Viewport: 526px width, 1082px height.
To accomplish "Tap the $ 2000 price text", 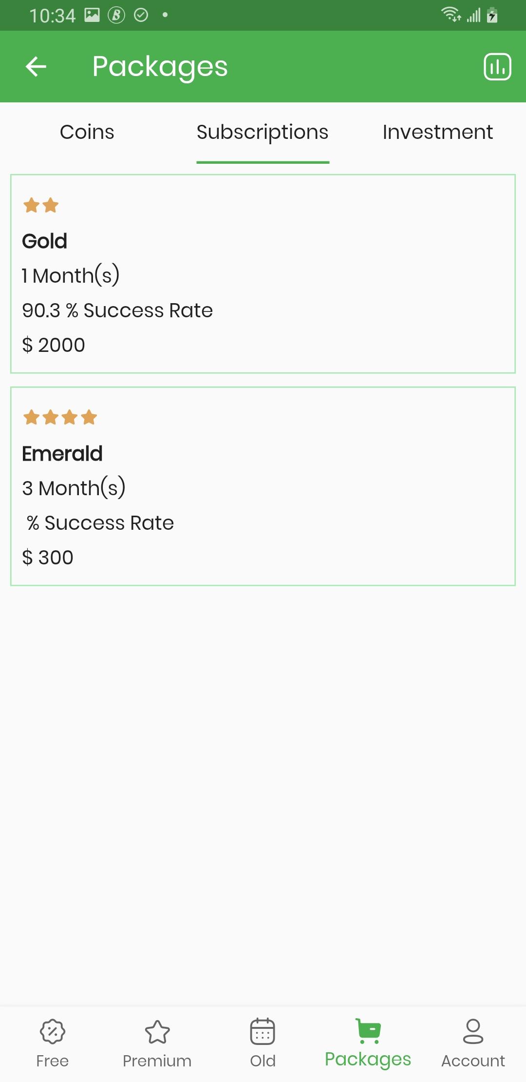I will (x=54, y=345).
